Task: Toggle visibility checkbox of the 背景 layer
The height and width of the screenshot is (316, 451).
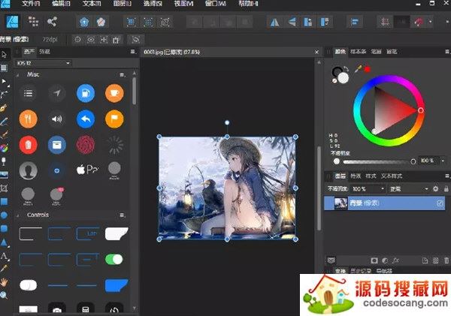Action: (x=440, y=203)
